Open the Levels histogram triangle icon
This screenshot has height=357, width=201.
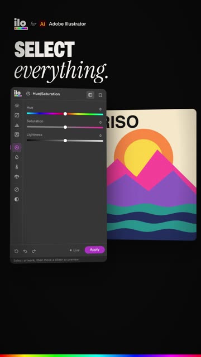click(x=17, y=125)
